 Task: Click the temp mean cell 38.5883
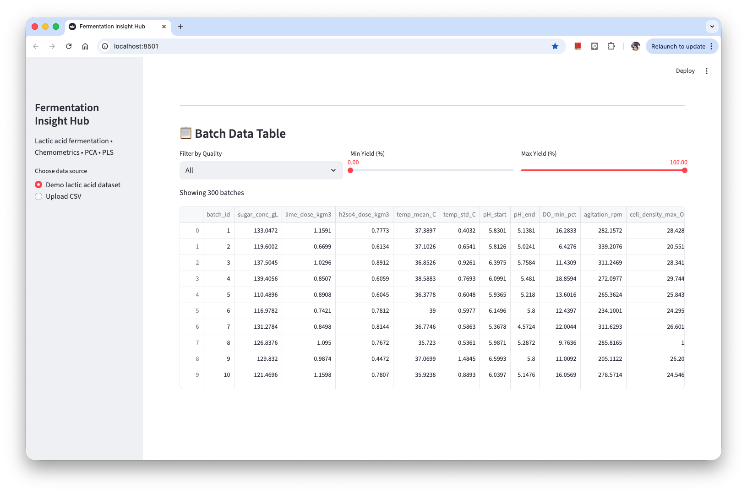(416, 279)
